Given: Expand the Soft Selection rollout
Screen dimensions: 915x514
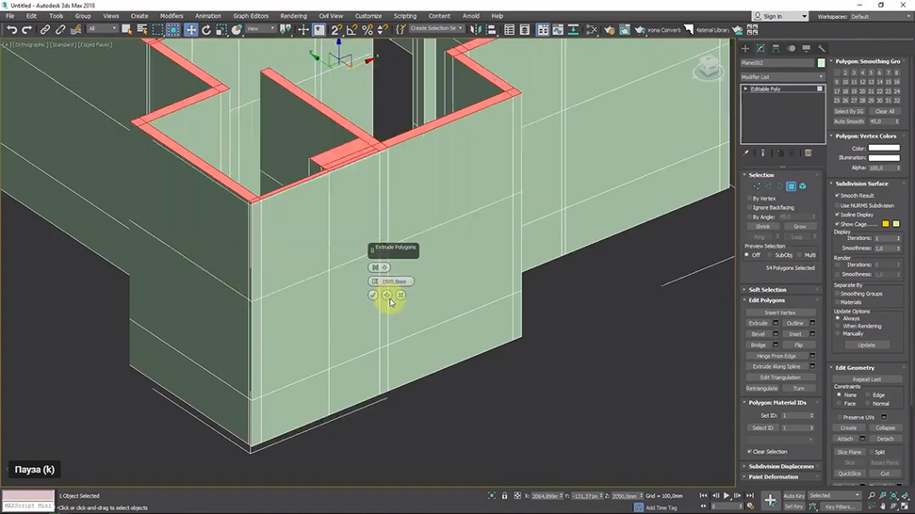Looking at the screenshot, I should [x=767, y=289].
